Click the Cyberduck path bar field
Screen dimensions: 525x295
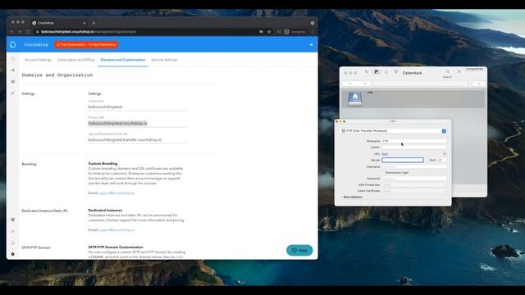point(422,84)
